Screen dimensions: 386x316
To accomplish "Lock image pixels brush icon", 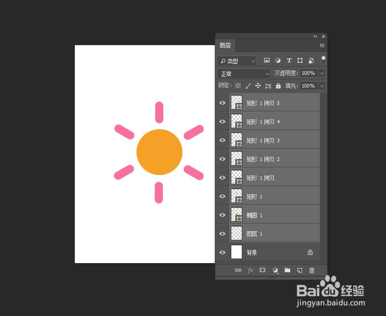I will tap(248, 86).
